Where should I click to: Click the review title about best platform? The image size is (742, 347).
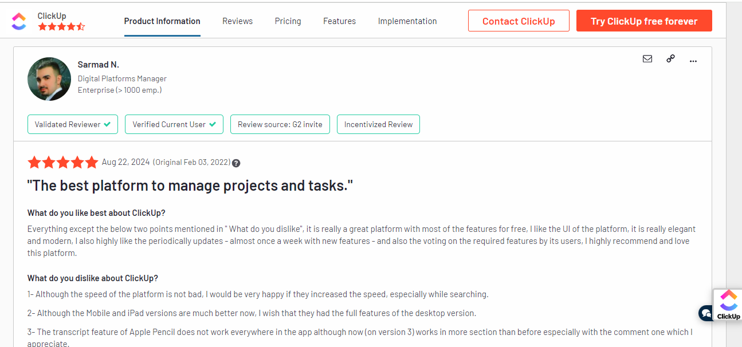click(x=190, y=186)
